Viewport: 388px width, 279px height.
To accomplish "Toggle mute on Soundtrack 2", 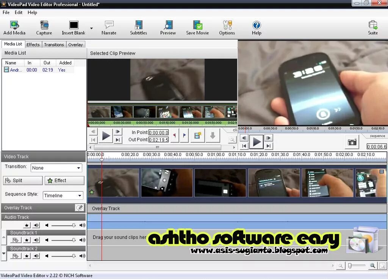I will point(36,256).
